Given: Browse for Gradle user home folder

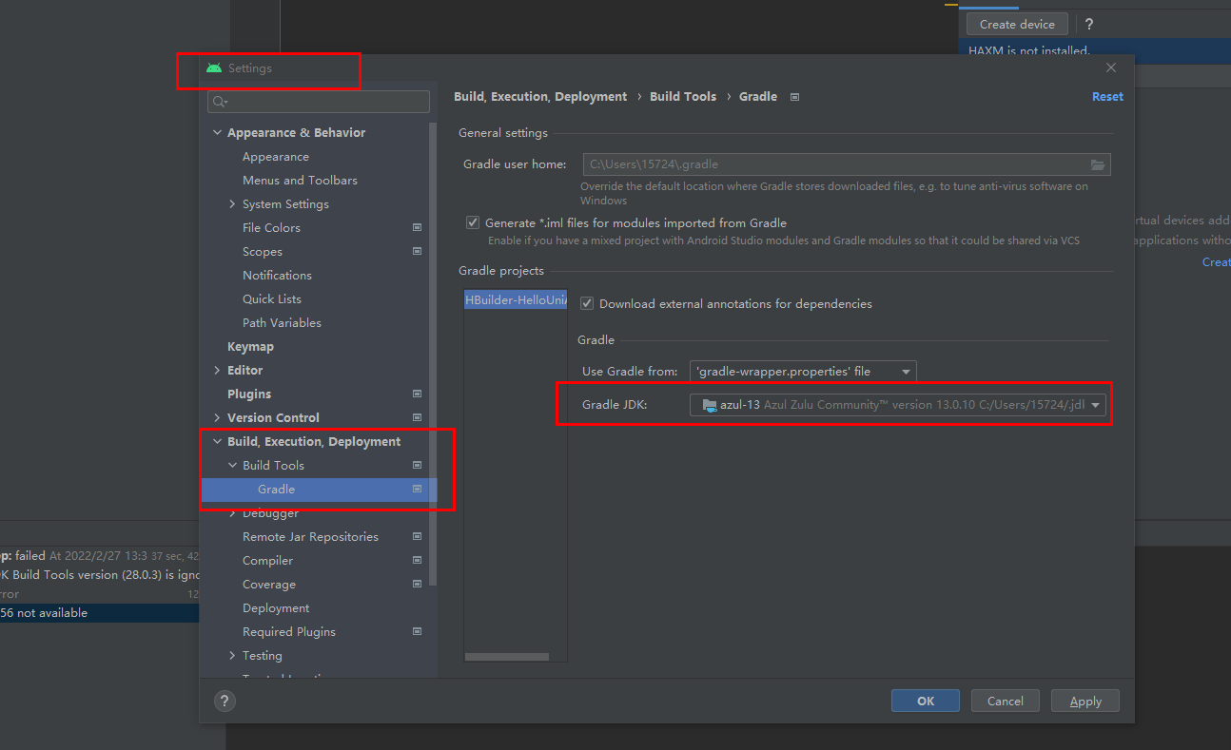Looking at the screenshot, I should [1098, 165].
